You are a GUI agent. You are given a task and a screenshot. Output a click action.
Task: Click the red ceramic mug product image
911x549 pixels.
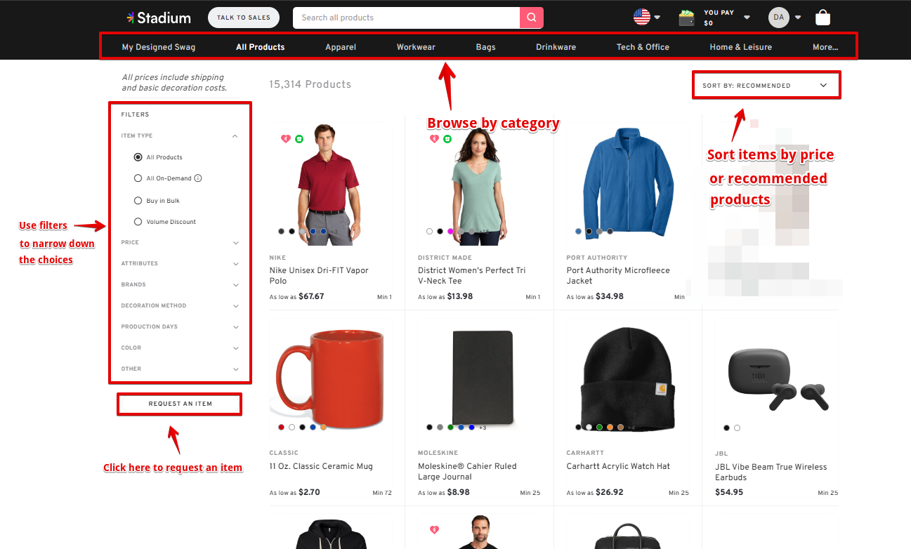point(329,378)
